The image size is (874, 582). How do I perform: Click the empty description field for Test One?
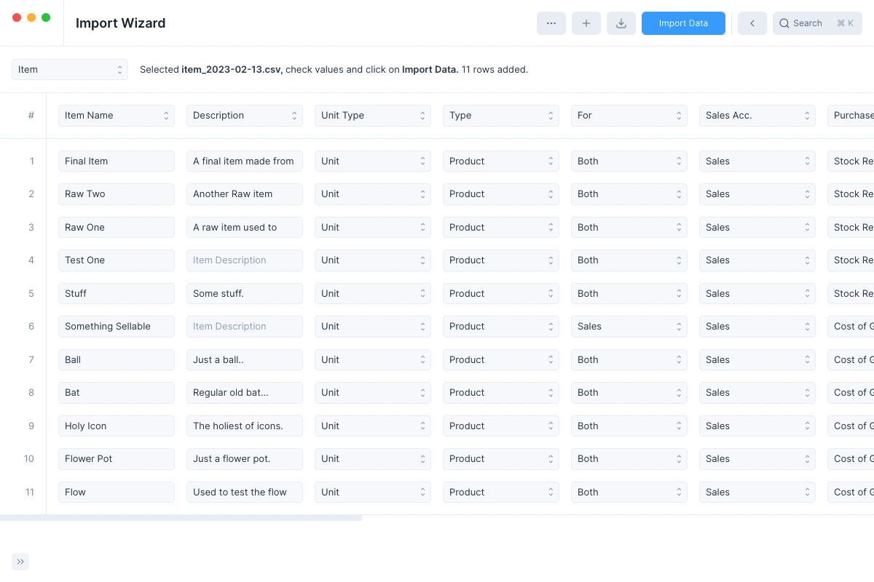pos(245,260)
